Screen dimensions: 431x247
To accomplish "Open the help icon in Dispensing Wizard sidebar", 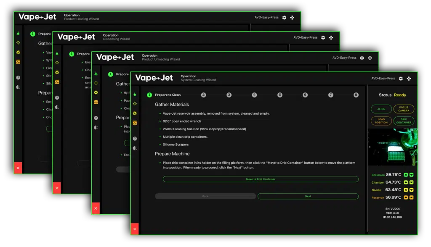I will (57, 97).
